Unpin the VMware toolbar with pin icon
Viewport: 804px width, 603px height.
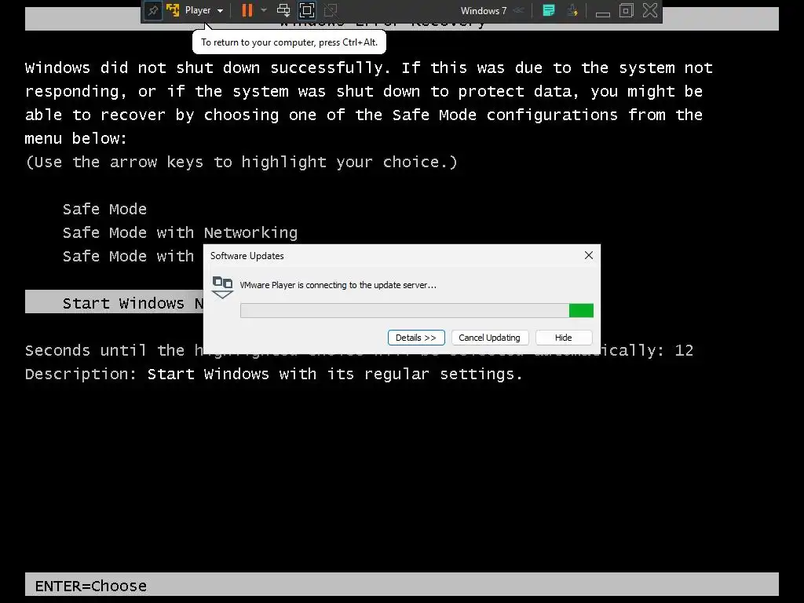tap(153, 10)
